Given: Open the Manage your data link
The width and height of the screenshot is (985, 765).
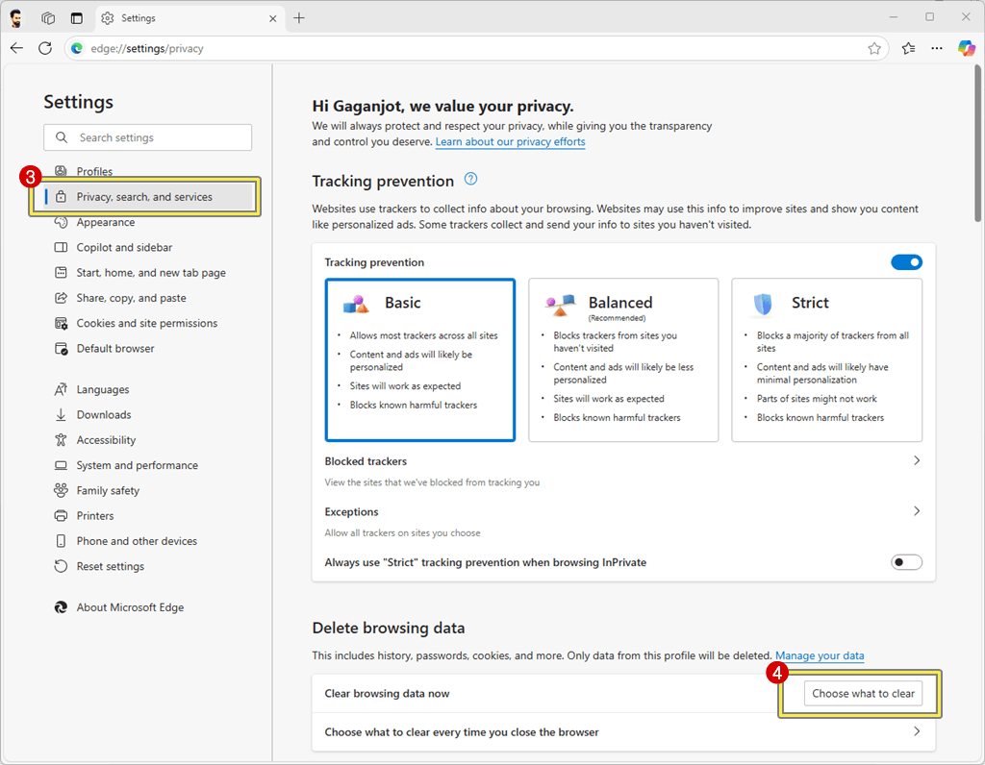Looking at the screenshot, I should point(820,655).
